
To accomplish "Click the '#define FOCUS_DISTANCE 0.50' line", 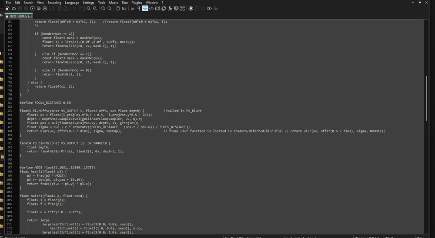I will click(45, 102).
